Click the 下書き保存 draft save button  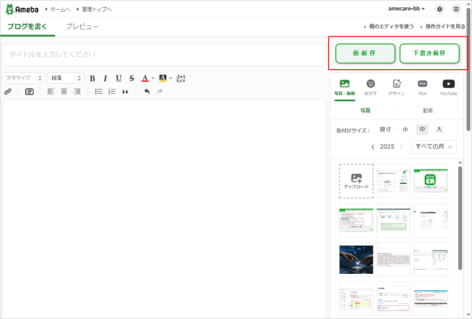429,53
